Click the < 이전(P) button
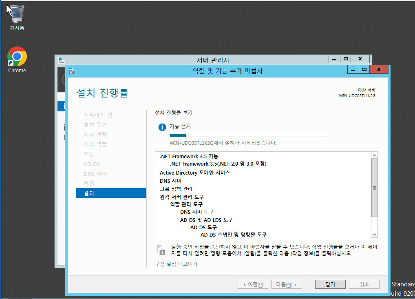 [253, 284]
